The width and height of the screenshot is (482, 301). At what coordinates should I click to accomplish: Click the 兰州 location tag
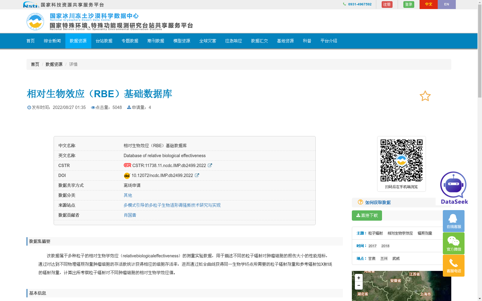(x=384, y=259)
